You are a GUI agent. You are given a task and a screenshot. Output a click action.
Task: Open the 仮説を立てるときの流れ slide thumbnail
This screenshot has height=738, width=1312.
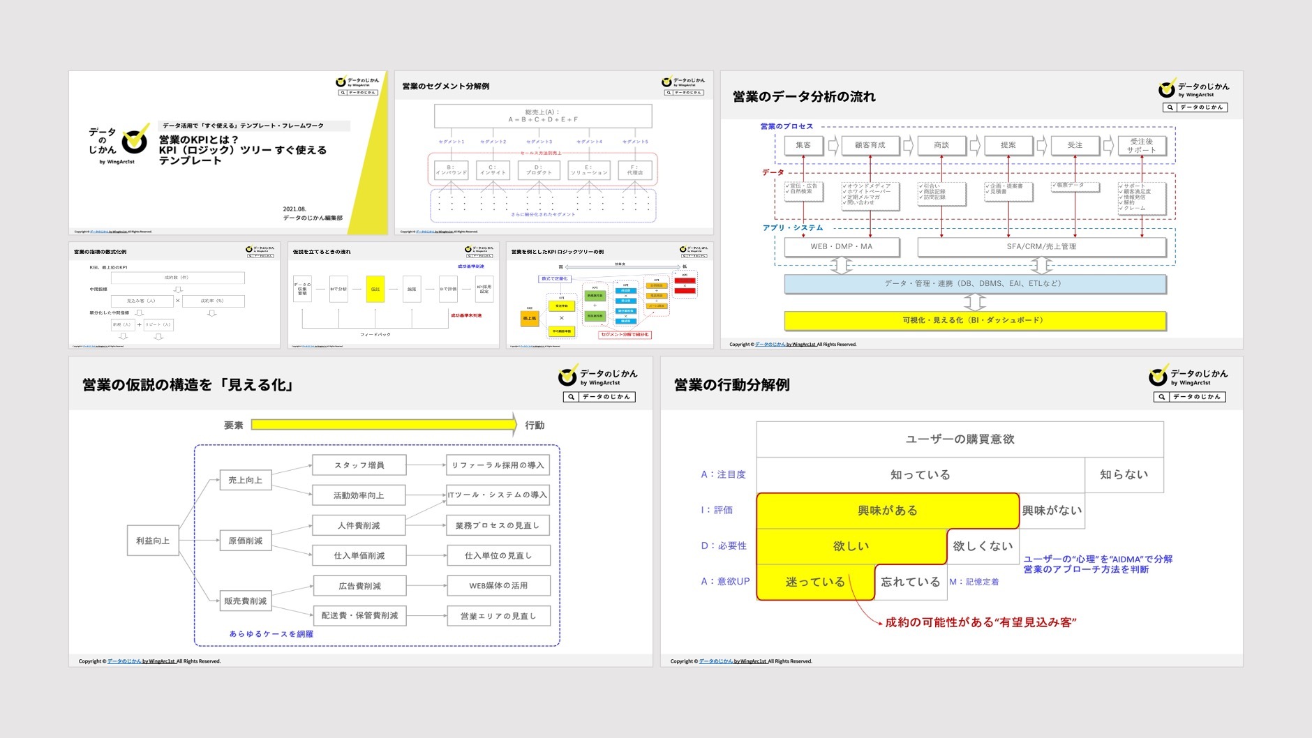[x=394, y=295]
